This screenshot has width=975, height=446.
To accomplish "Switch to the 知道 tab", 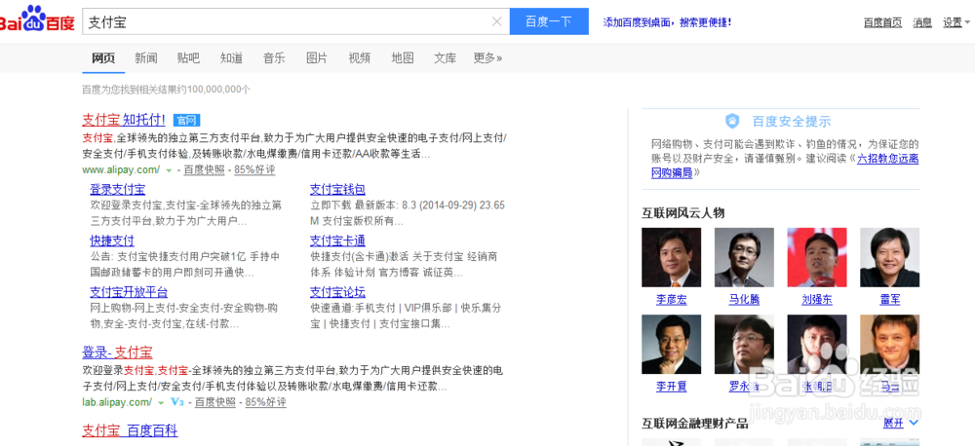I will [231, 58].
